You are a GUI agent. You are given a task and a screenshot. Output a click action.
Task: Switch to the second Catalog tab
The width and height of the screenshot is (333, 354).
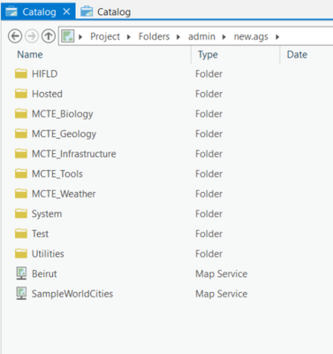[x=106, y=12]
